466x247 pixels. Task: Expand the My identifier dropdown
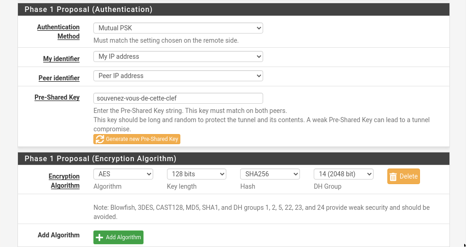coord(178,56)
